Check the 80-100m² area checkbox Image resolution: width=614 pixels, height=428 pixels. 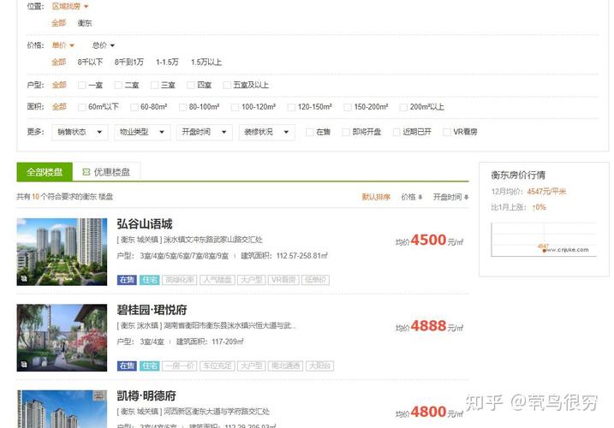pos(182,107)
